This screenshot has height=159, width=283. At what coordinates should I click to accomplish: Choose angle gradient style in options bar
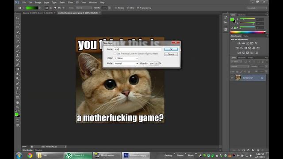click(55, 8)
